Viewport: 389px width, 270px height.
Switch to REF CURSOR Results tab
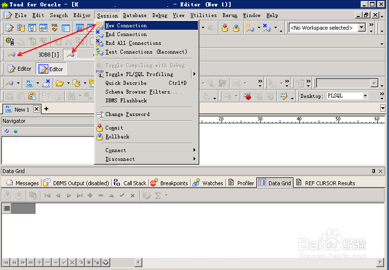tap(326, 183)
